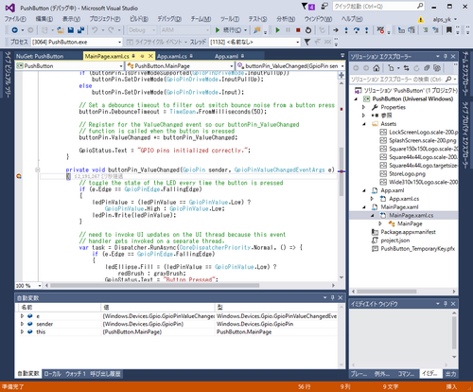This screenshot has width=473, height=392.
Task: Open the PushButton project scope dropdown
Action: (69, 66)
